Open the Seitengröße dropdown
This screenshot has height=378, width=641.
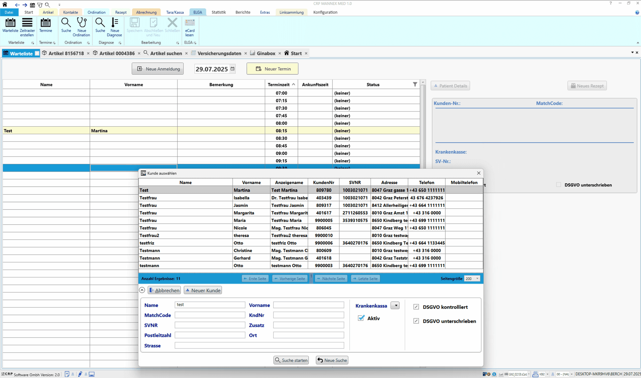[472, 278]
